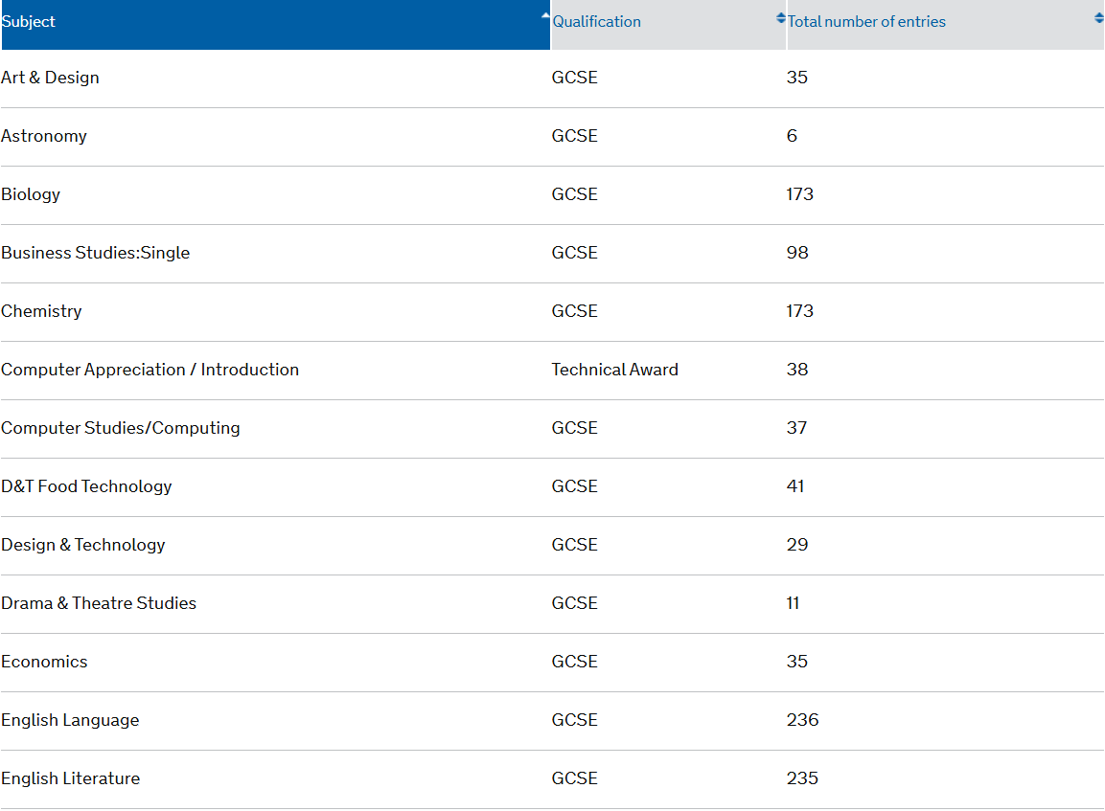Click the Economics subject cell
Image resolution: width=1105 pixels, height=811 pixels.
coord(44,662)
